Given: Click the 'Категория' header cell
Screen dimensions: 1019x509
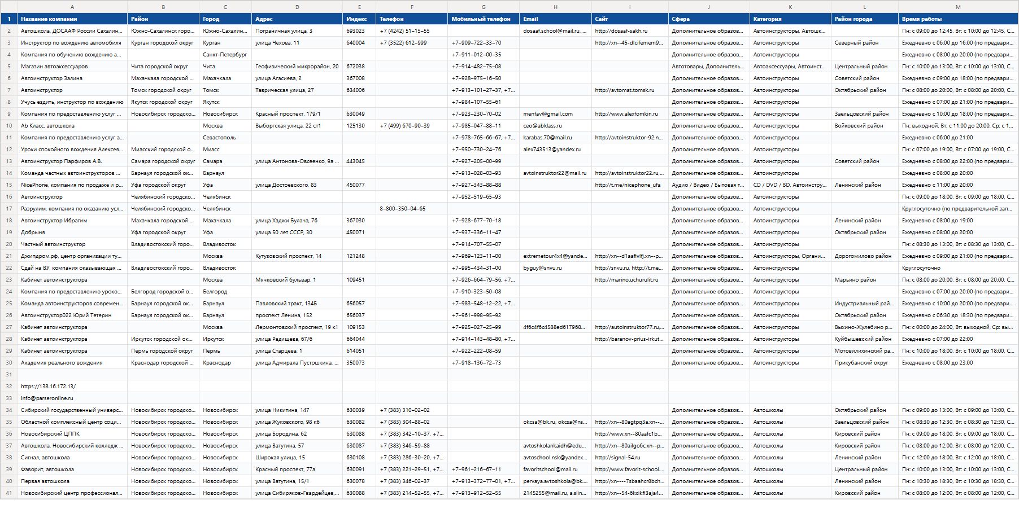Looking at the screenshot, I should click(790, 19).
